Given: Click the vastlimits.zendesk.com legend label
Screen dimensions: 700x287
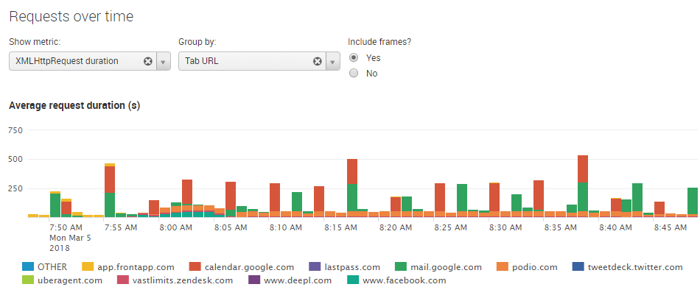Looking at the screenshot, I should coord(183,281).
